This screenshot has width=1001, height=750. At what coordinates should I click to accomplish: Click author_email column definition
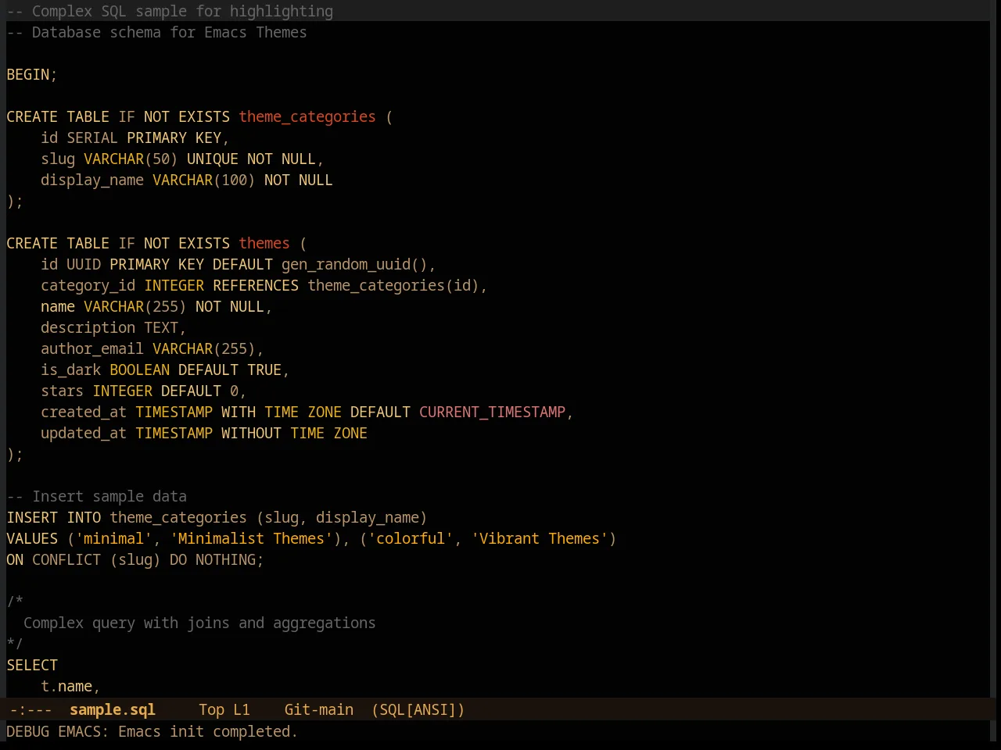pyautogui.click(x=152, y=348)
